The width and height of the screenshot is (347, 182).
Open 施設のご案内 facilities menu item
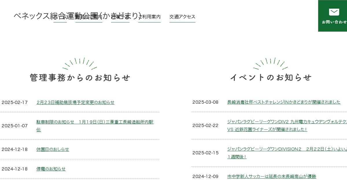pyautogui.click(x=89, y=17)
